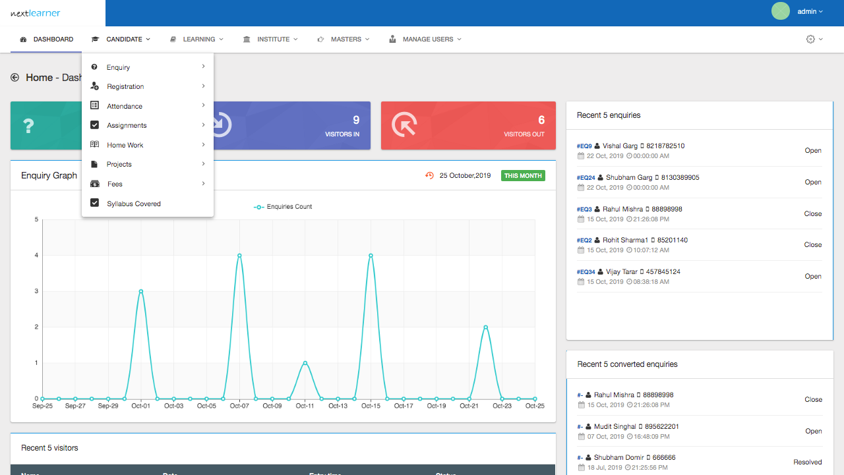Screen dimensions: 844x475
Task: Click the nextlearner logo
Action: (36, 13)
